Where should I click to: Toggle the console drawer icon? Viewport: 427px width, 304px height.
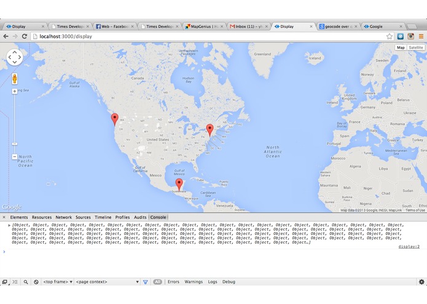(x=15, y=282)
